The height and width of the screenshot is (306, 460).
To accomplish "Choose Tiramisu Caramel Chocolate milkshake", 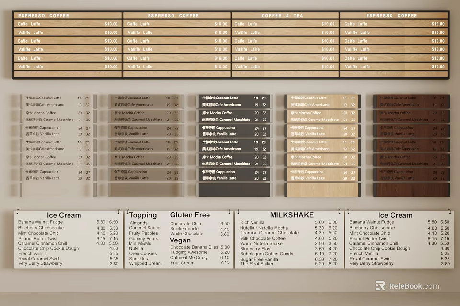I will tap(269, 233).
